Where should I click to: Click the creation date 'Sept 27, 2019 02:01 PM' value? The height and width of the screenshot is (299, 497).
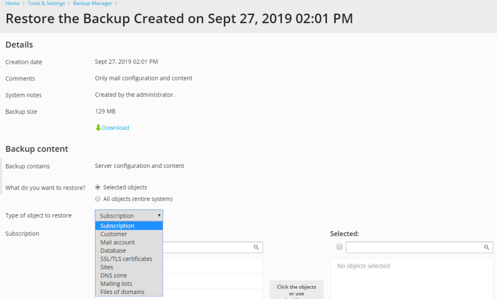(126, 62)
